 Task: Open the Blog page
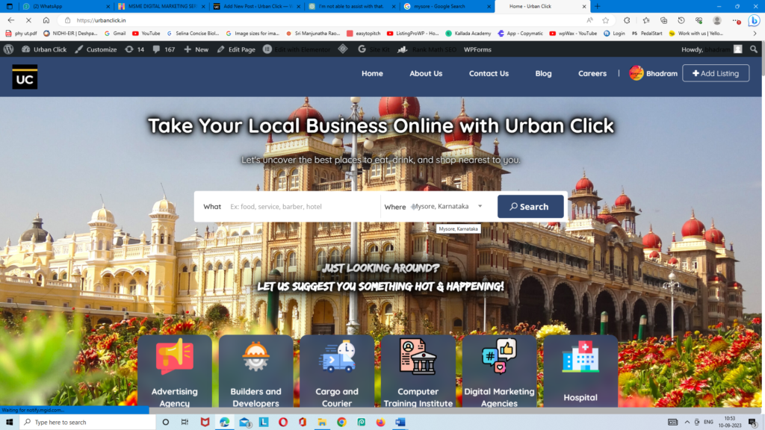[544, 73]
